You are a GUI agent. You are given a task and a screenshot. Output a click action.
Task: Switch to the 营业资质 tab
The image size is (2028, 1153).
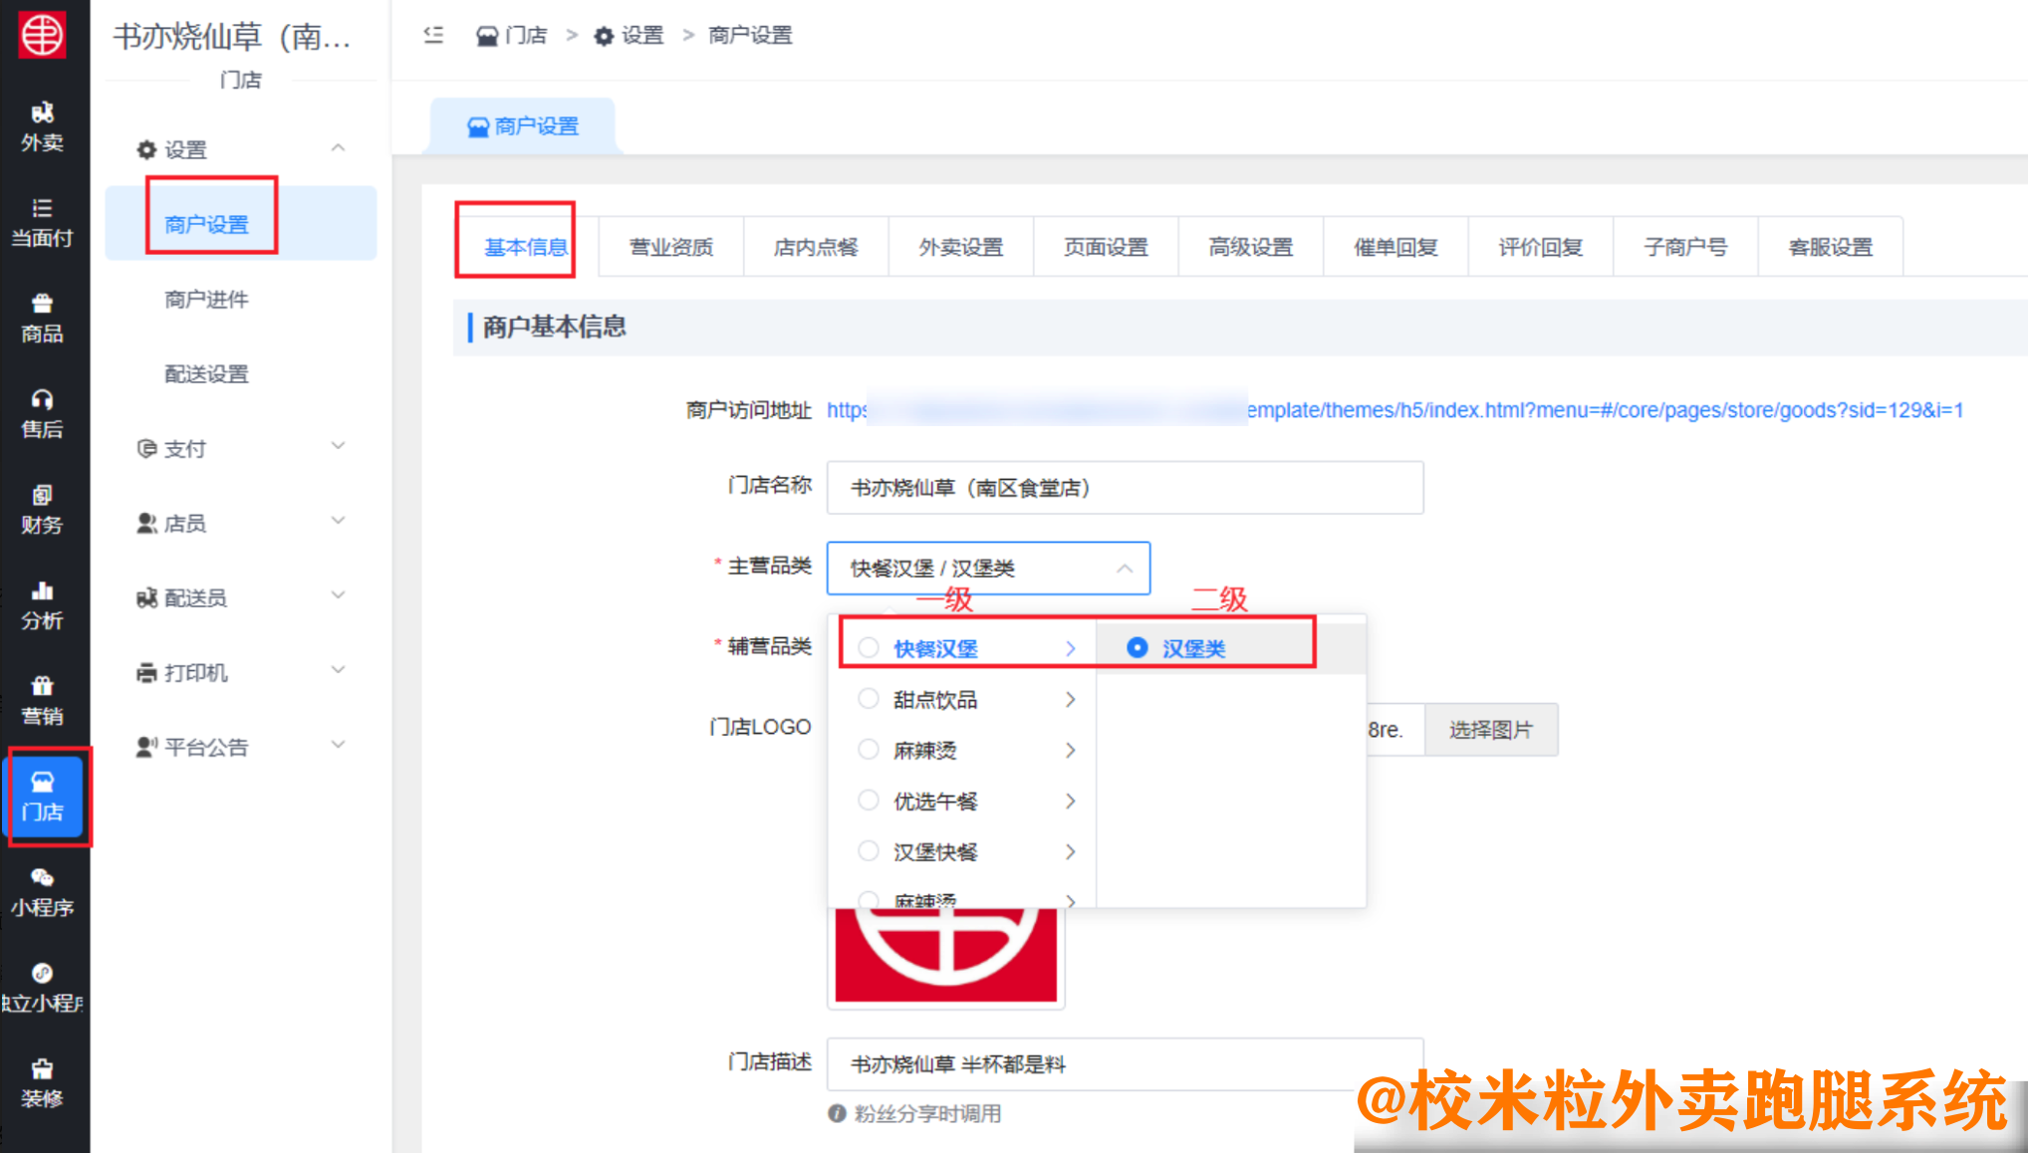click(670, 247)
